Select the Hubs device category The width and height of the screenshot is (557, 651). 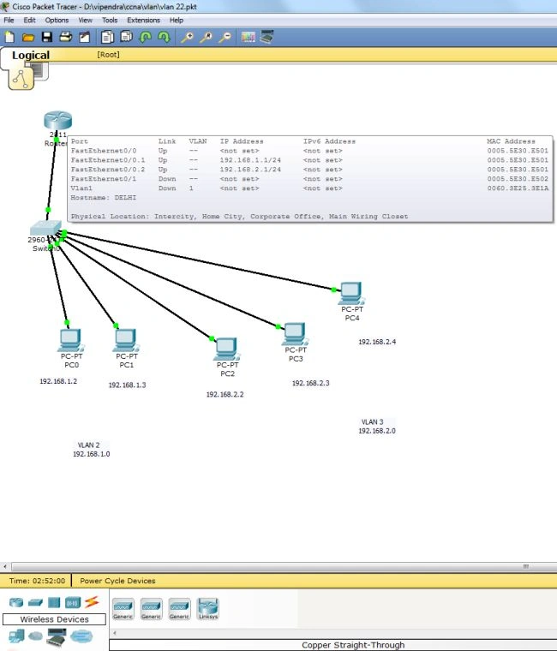(54, 602)
